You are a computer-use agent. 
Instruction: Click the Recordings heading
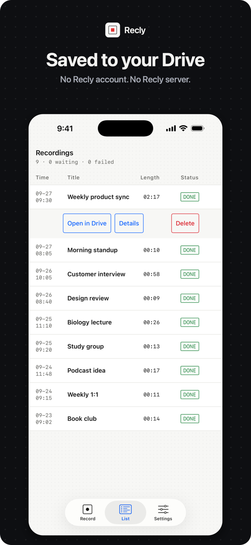click(54, 153)
